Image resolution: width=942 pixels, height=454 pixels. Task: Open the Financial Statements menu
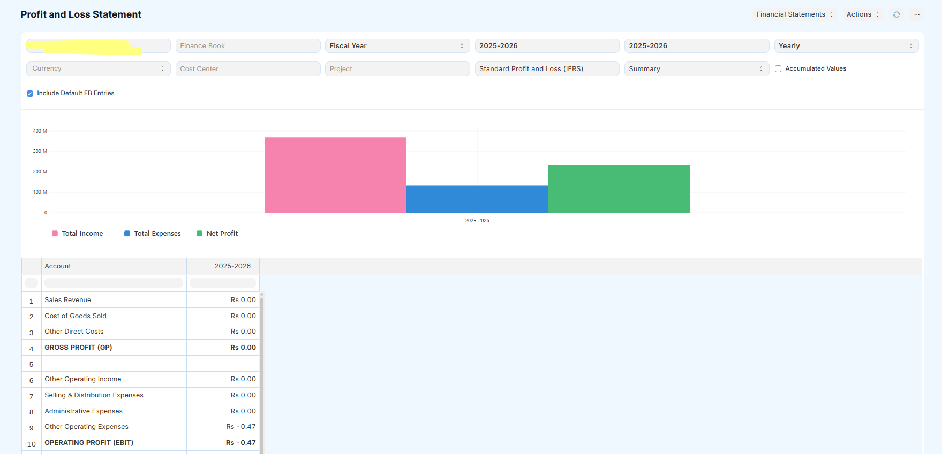pos(794,14)
